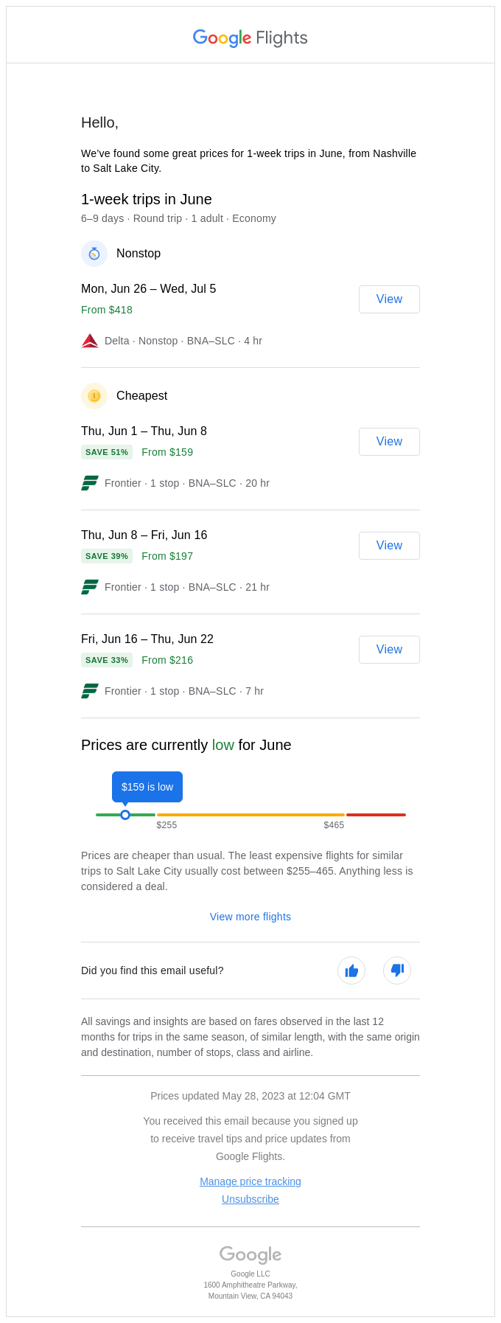
Task: Give thumbs down feedback on the email
Action: (x=397, y=970)
